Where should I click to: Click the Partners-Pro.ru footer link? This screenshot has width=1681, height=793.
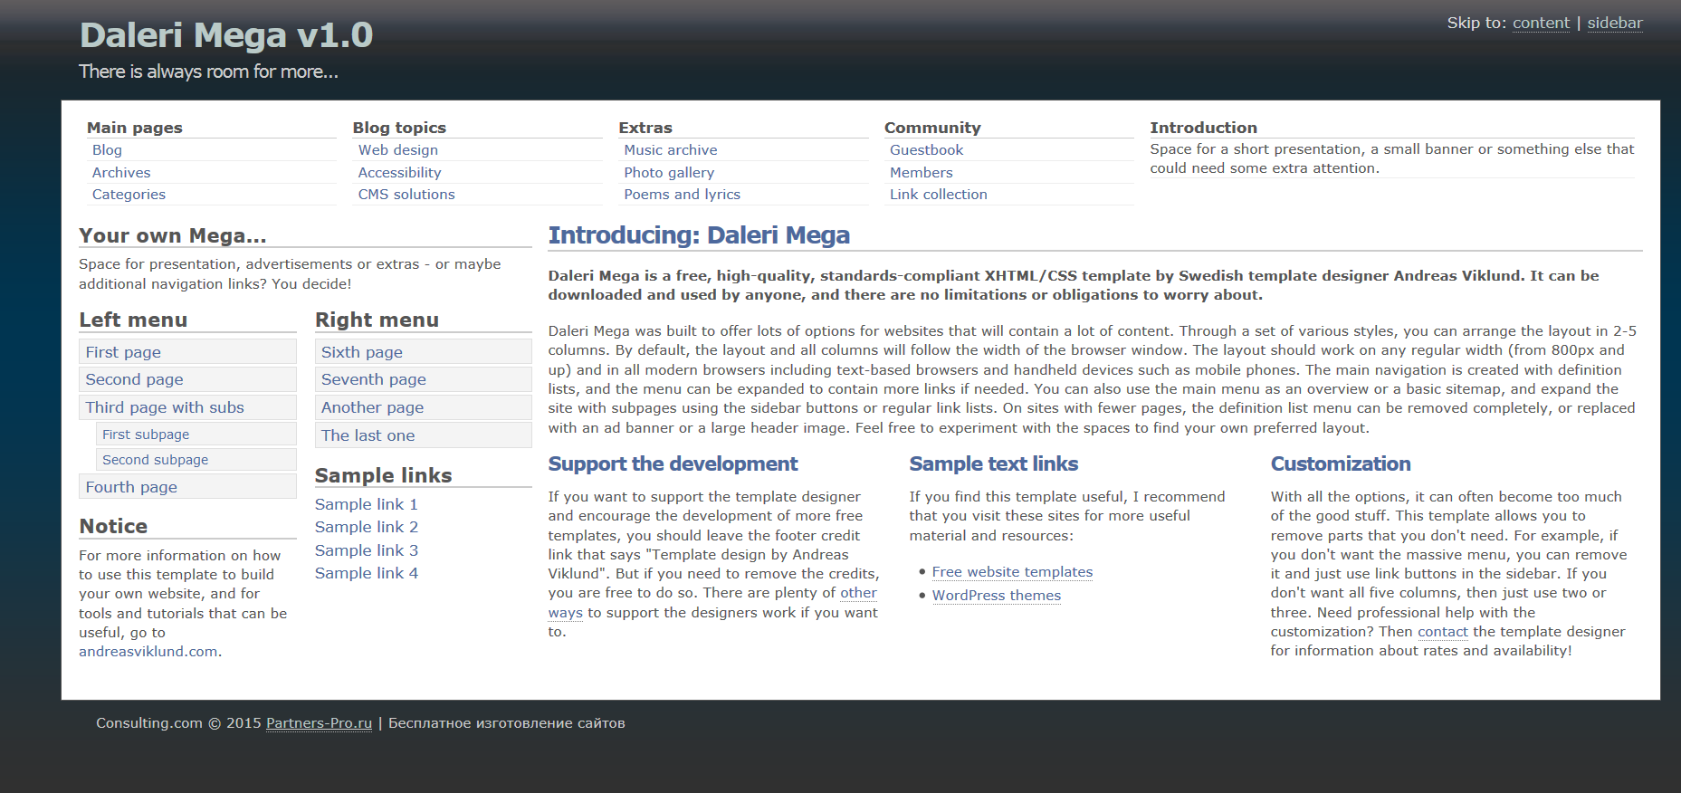tap(319, 723)
